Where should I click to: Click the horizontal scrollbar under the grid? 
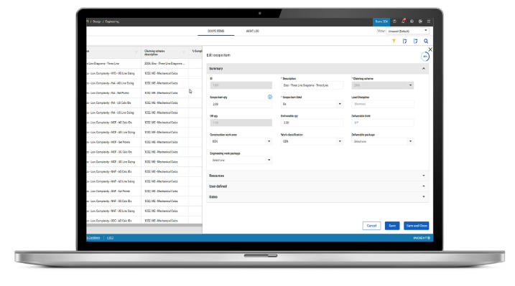144,225
